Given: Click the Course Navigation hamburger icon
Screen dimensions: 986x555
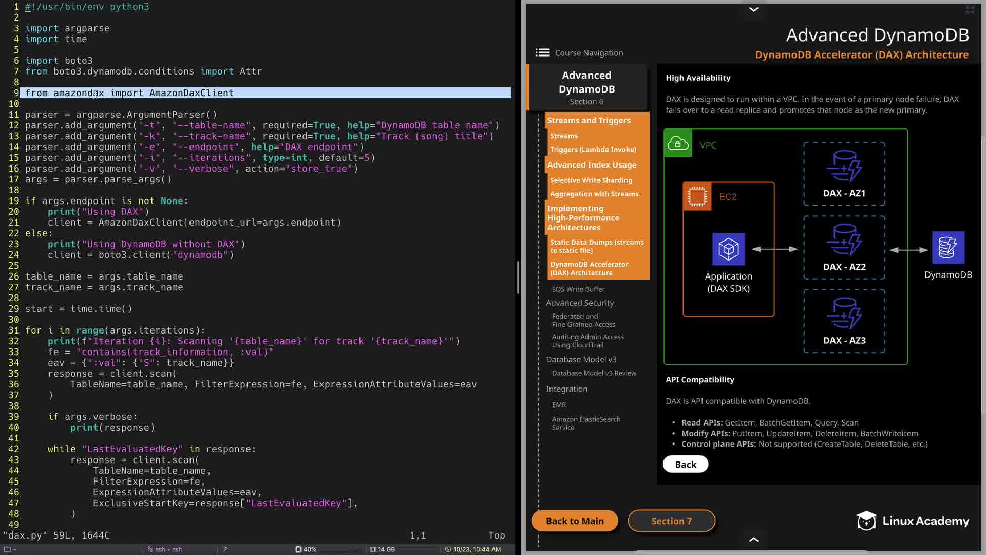Looking at the screenshot, I should pyautogui.click(x=542, y=53).
